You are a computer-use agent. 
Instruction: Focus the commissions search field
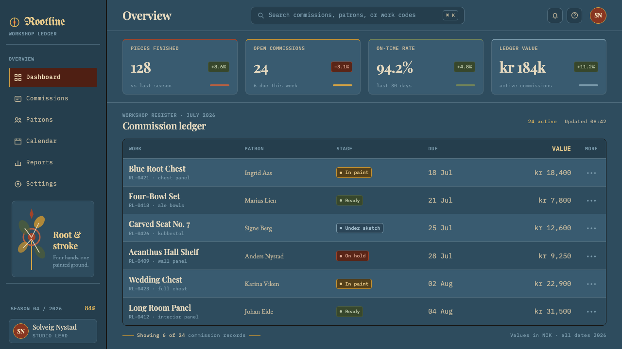point(358,16)
